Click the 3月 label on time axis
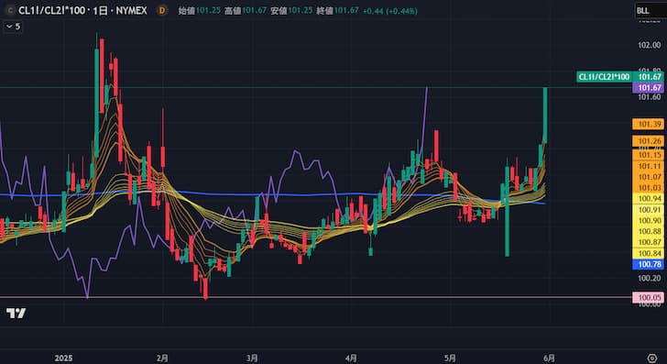This screenshot has height=364, width=667. 252,358
